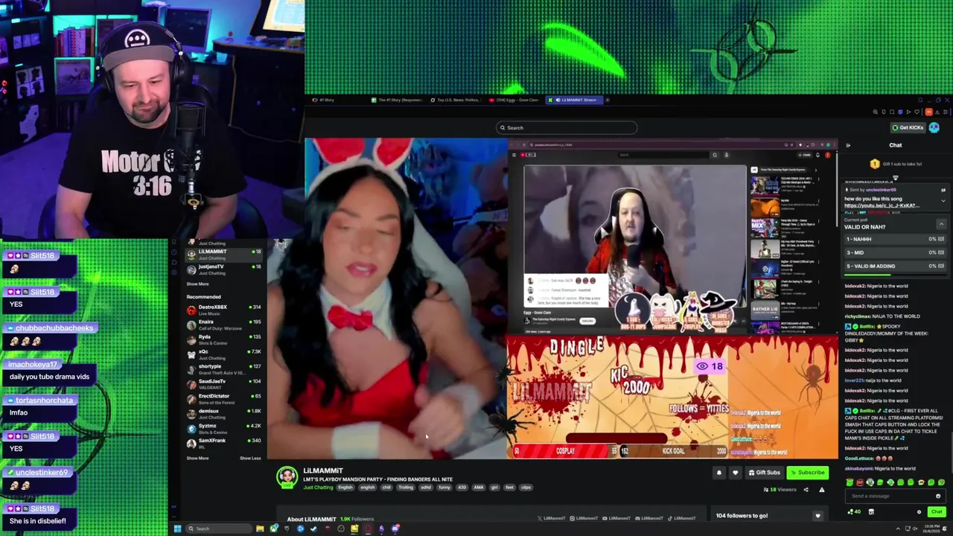Image resolution: width=953 pixels, height=536 pixels.
Task: Click the Get KICKs button
Action: click(908, 127)
